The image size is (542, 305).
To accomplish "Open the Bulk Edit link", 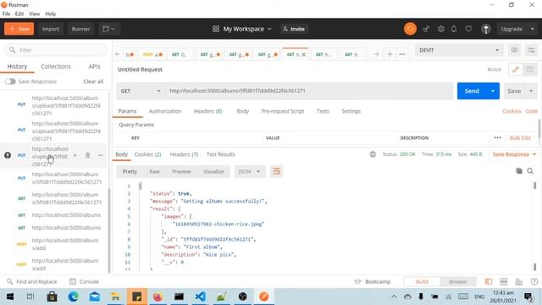I will coord(520,137).
